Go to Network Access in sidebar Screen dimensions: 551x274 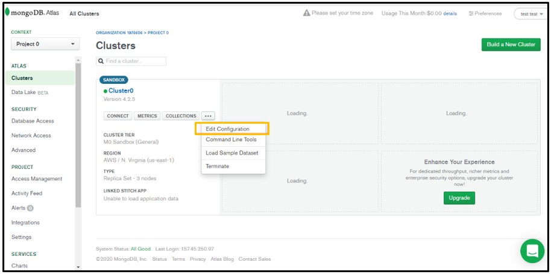pos(31,136)
